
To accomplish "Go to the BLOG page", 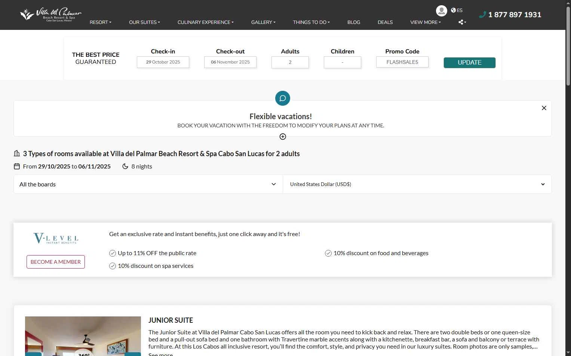I will [354, 22].
